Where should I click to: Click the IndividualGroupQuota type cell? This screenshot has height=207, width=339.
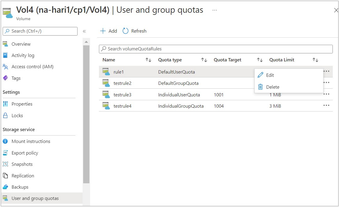[x=181, y=106]
